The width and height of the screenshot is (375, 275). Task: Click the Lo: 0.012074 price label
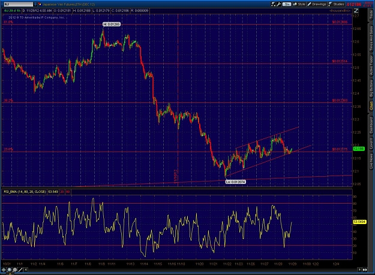point(235,182)
